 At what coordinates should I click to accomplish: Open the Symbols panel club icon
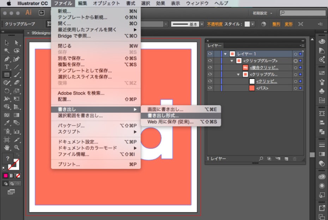[321, 91]
